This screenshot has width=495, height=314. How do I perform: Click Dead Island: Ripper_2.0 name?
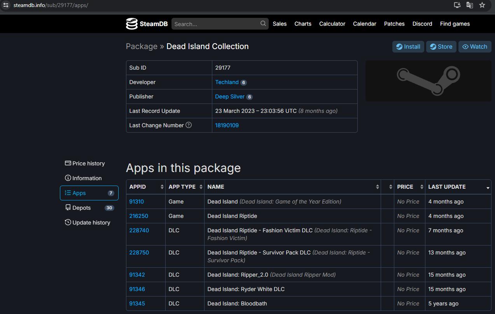238,275
